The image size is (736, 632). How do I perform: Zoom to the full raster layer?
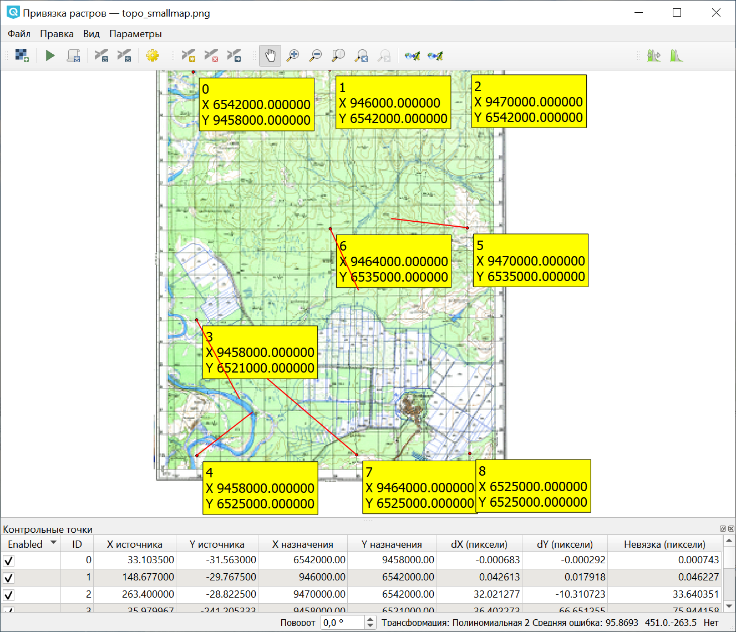point(338,55)
